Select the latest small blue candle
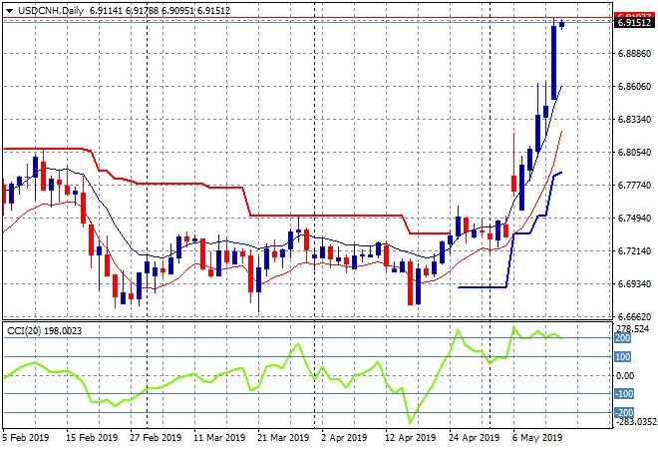Viewport: 658px width, 449px height. (561, 24)
